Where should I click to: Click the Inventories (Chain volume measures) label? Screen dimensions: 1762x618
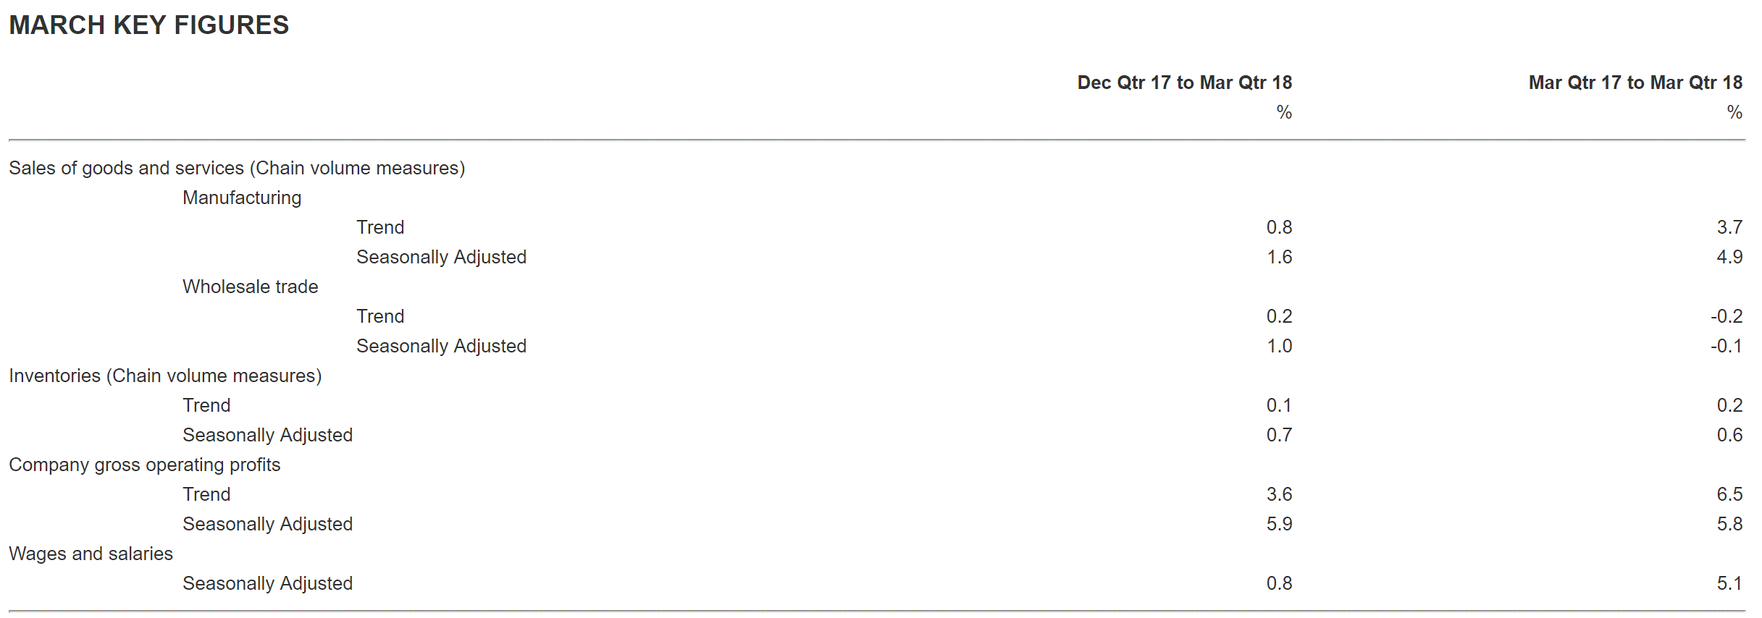[165, 376]
